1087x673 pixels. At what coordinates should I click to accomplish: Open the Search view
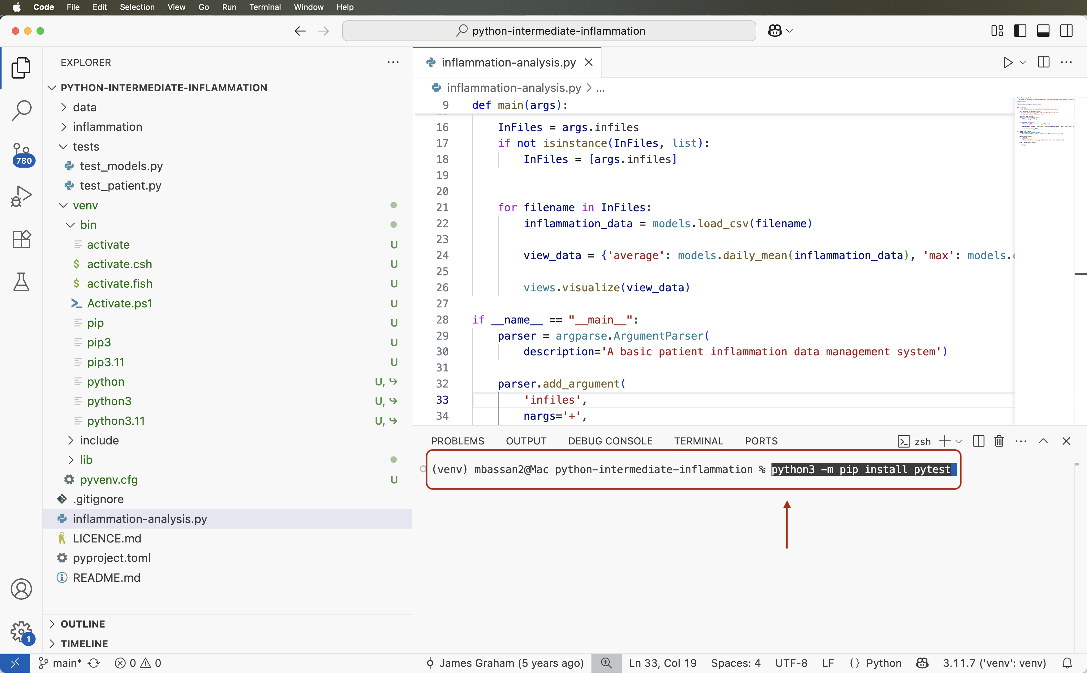point(21,110)
